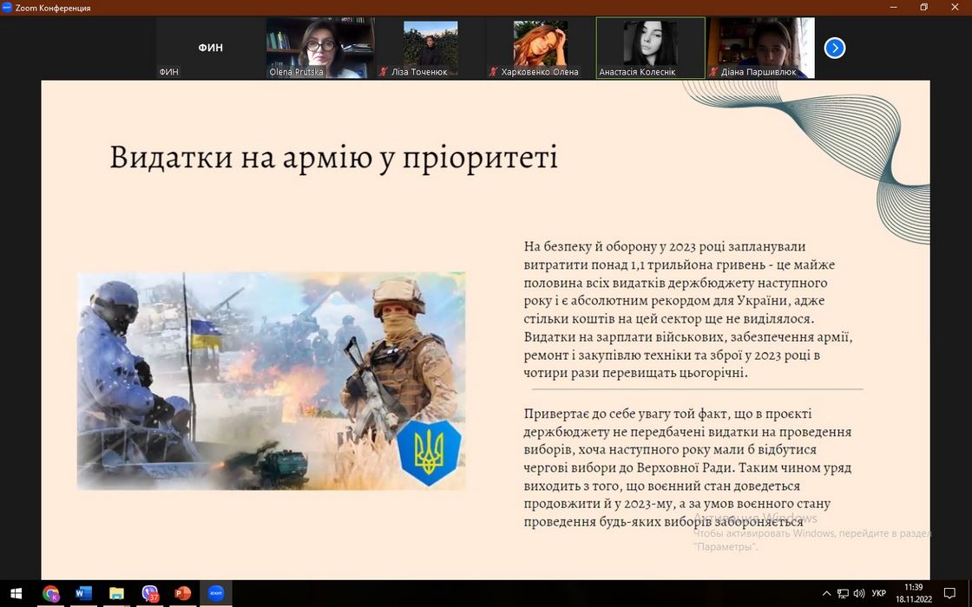
Task: Select the ФИН participant tile
Action: coord(210,48)
